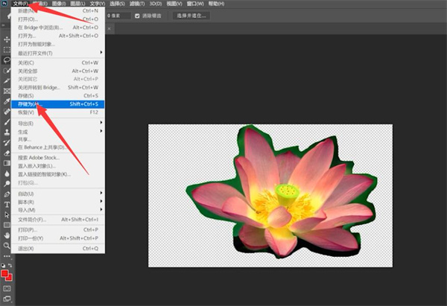Click the feather pixel value field
Image resolution: width=447 pixels, height=306 pixels.
[118, 15]
